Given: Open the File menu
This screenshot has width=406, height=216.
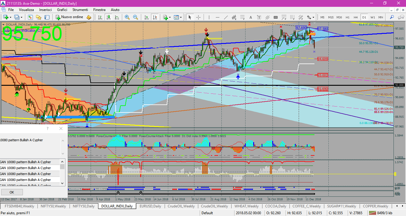Looking at the screenshot, I should pyautogui.click(x=11, y=10).
